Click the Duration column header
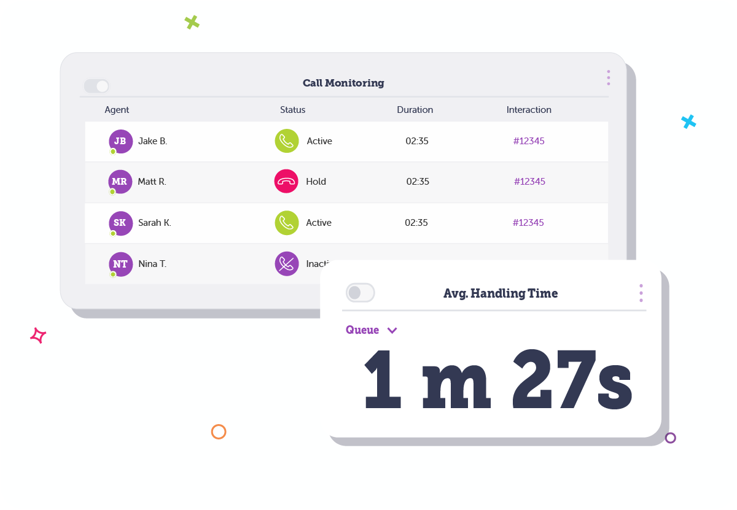The image size is (737, 510). pyautogui.click(x=415, y=110)
